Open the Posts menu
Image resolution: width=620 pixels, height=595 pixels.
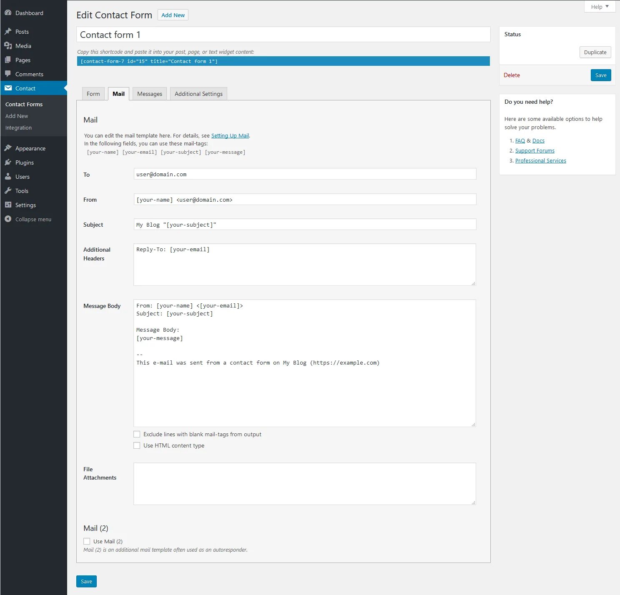click(33, 32)
